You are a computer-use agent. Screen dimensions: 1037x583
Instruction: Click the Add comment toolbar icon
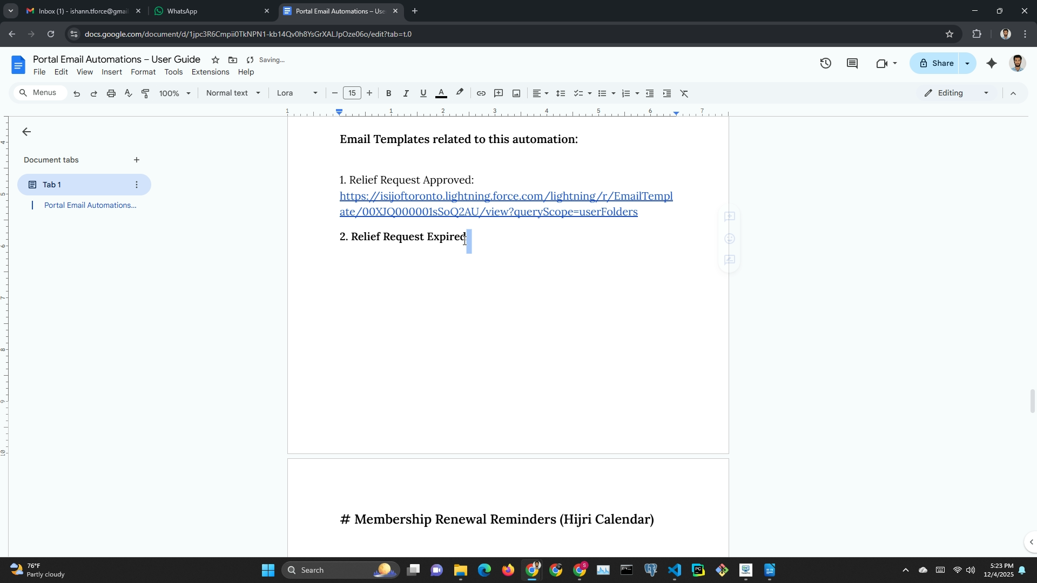coord(499,93)
